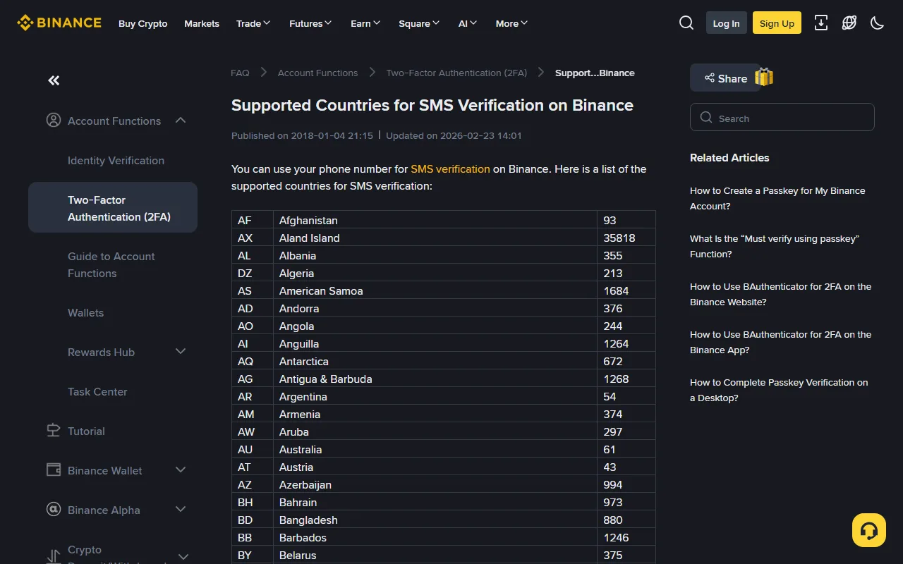This screenshot has width=903, height=564.
Task: Collapse the Account Functions section chevron
Action: pyautogui.click(x=181, y=121)
